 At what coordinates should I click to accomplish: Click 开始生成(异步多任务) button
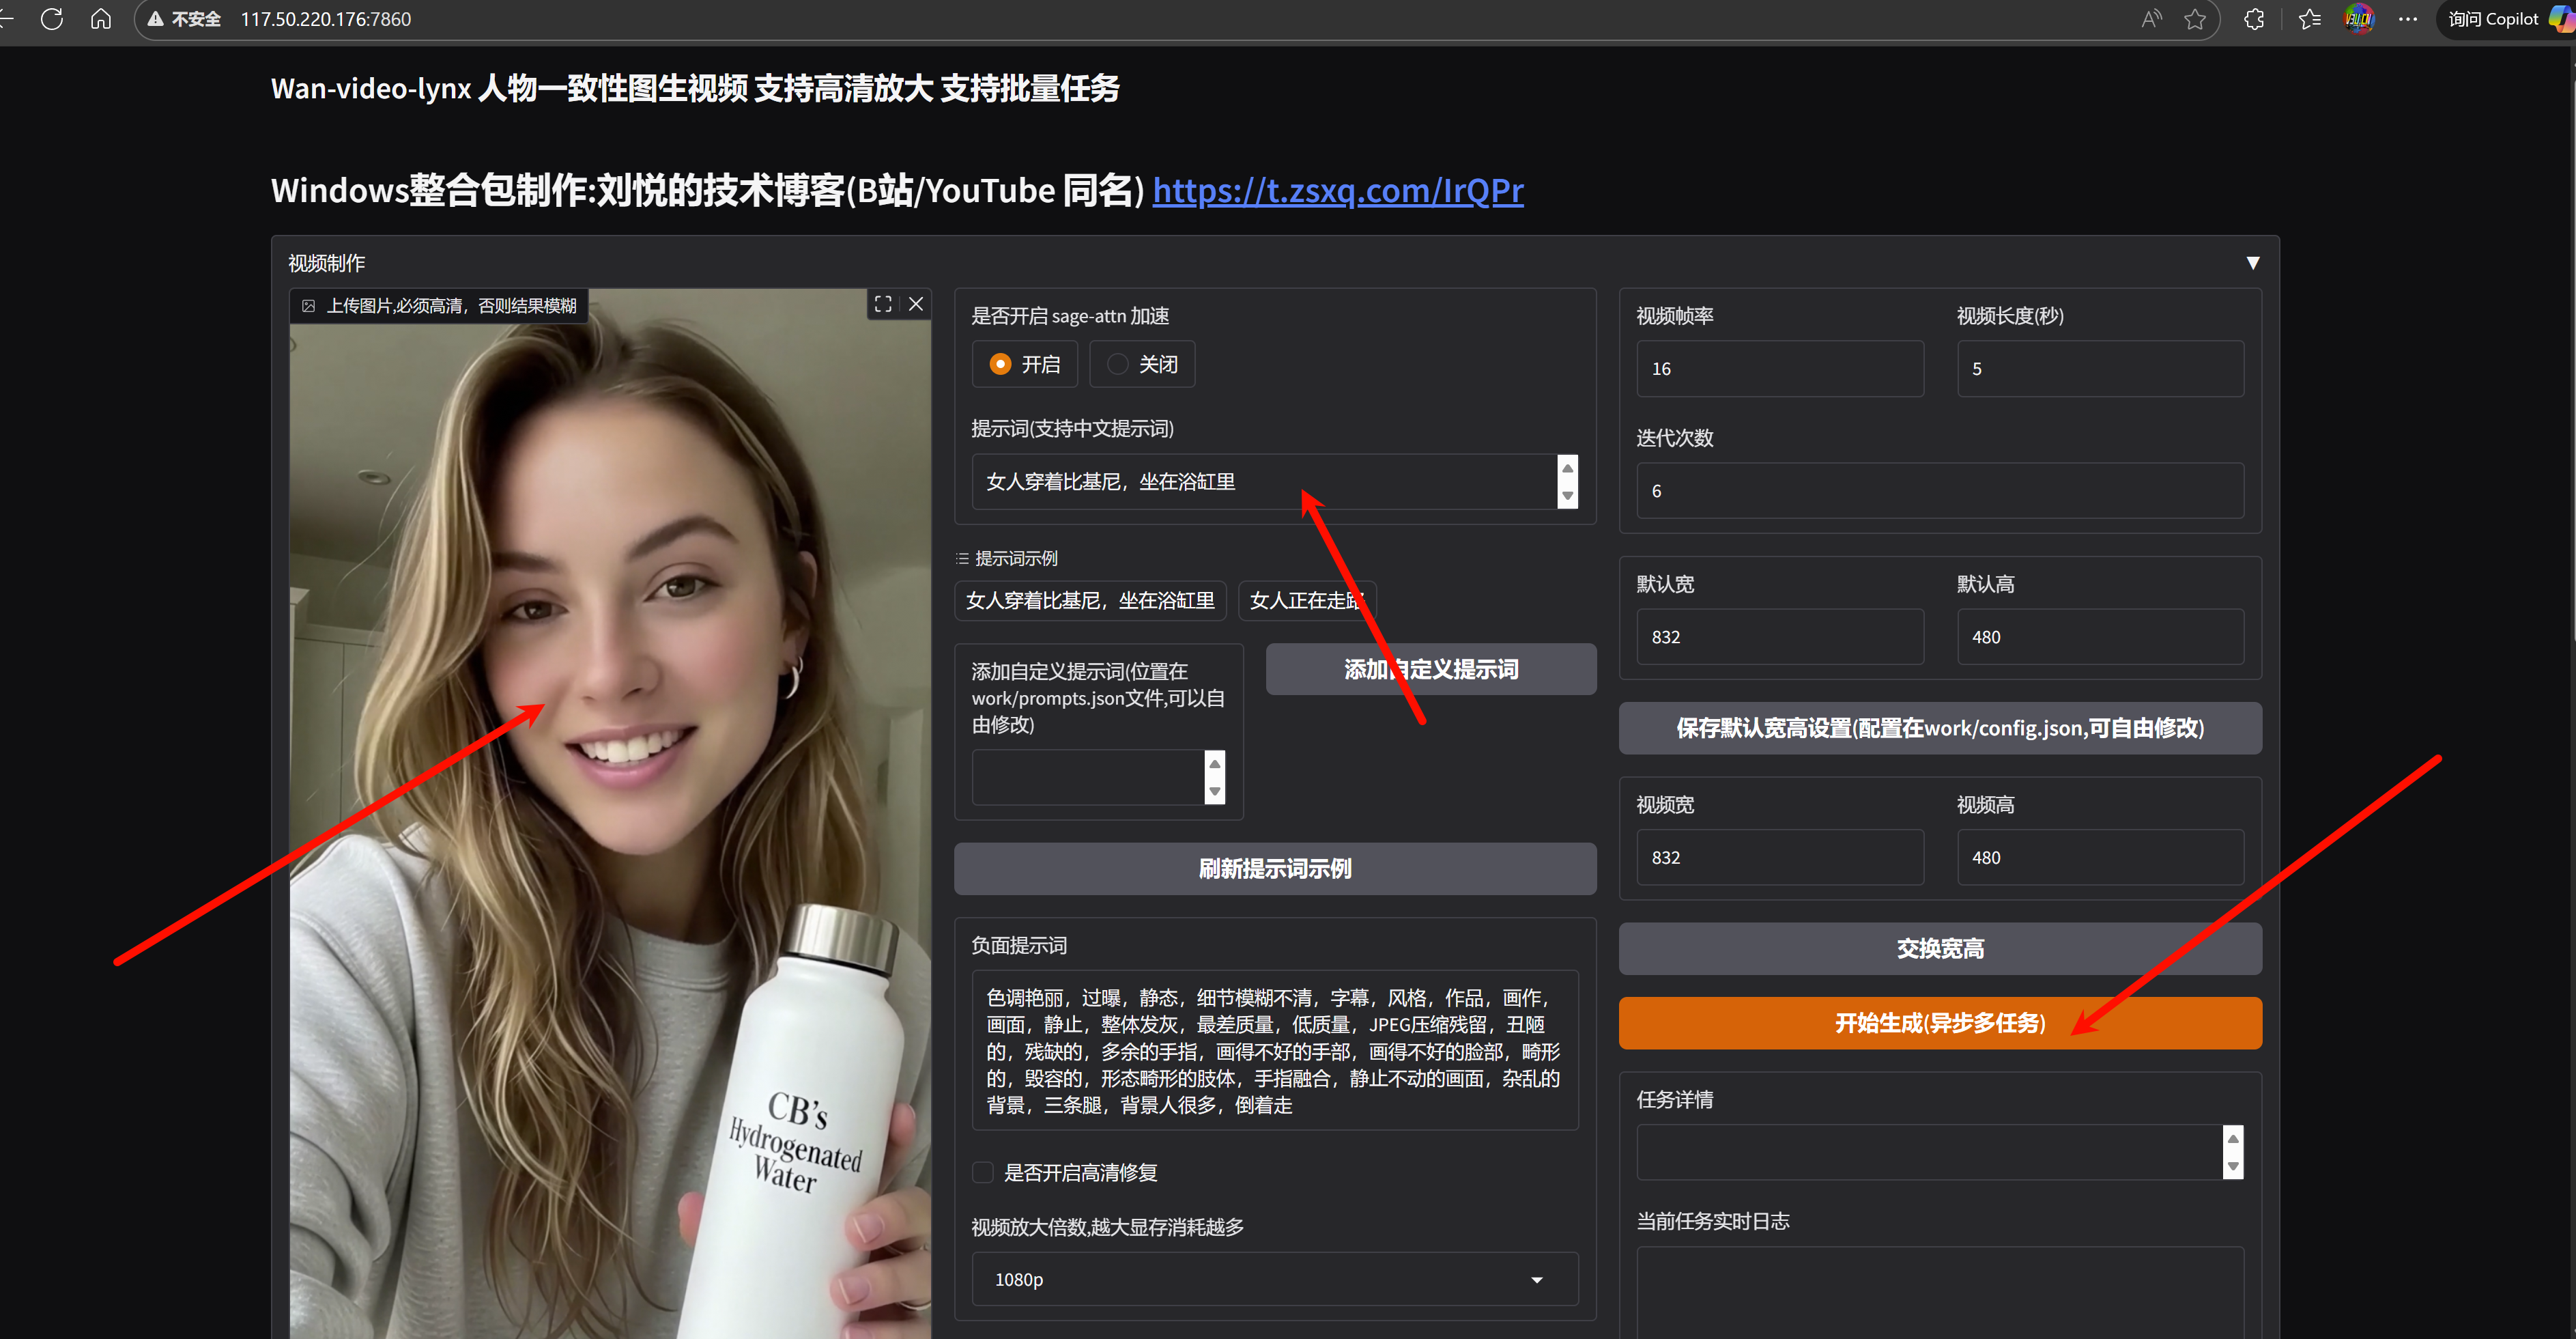tap(1939, 1022)
